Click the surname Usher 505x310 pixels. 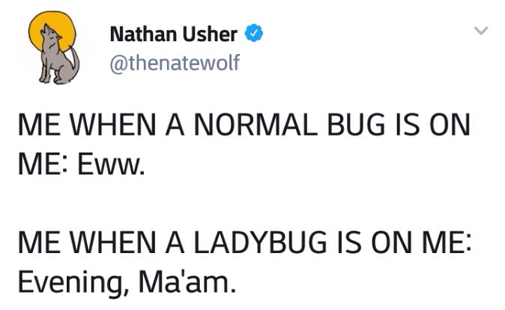click(x=211, y=34)
